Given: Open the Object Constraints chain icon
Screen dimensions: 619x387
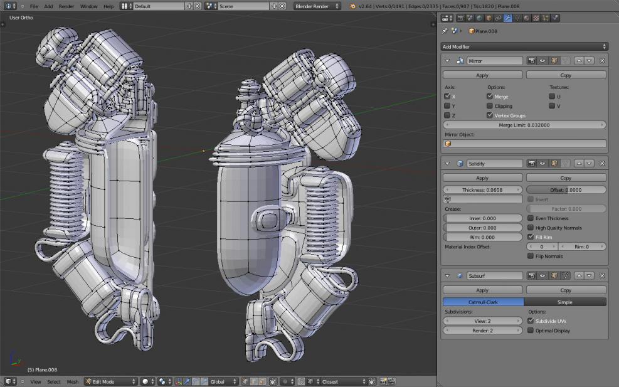Looking at the screenshot, I should click(x=499, y=18).
